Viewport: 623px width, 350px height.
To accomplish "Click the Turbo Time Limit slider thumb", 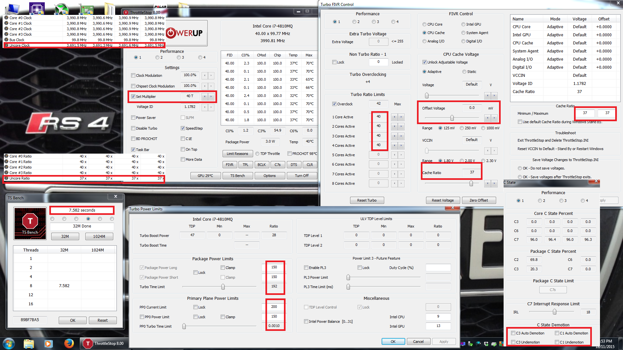I will click(223, 287).
